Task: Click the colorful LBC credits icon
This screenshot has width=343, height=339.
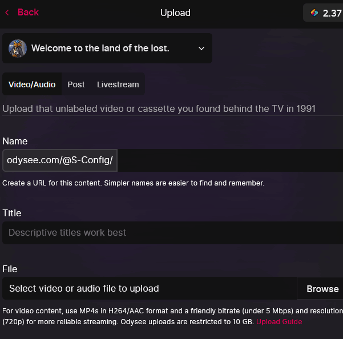Action: (x=314, y=13)
